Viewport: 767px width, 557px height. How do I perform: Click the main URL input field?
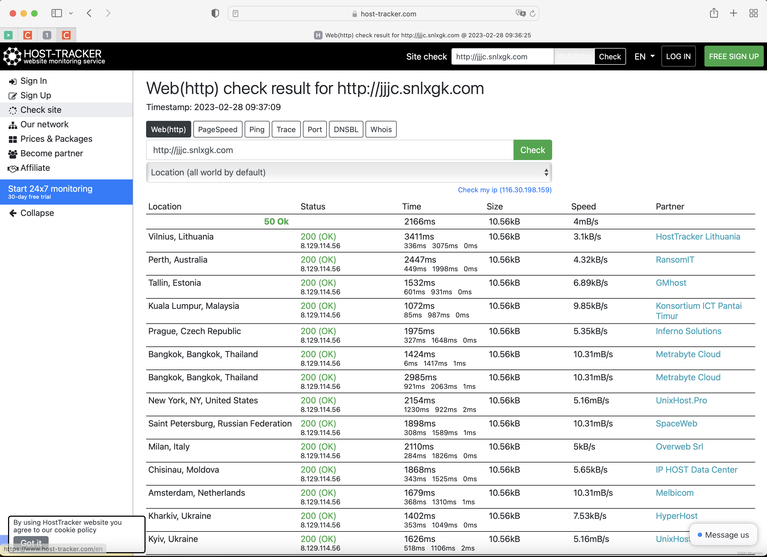coord(330,150)
